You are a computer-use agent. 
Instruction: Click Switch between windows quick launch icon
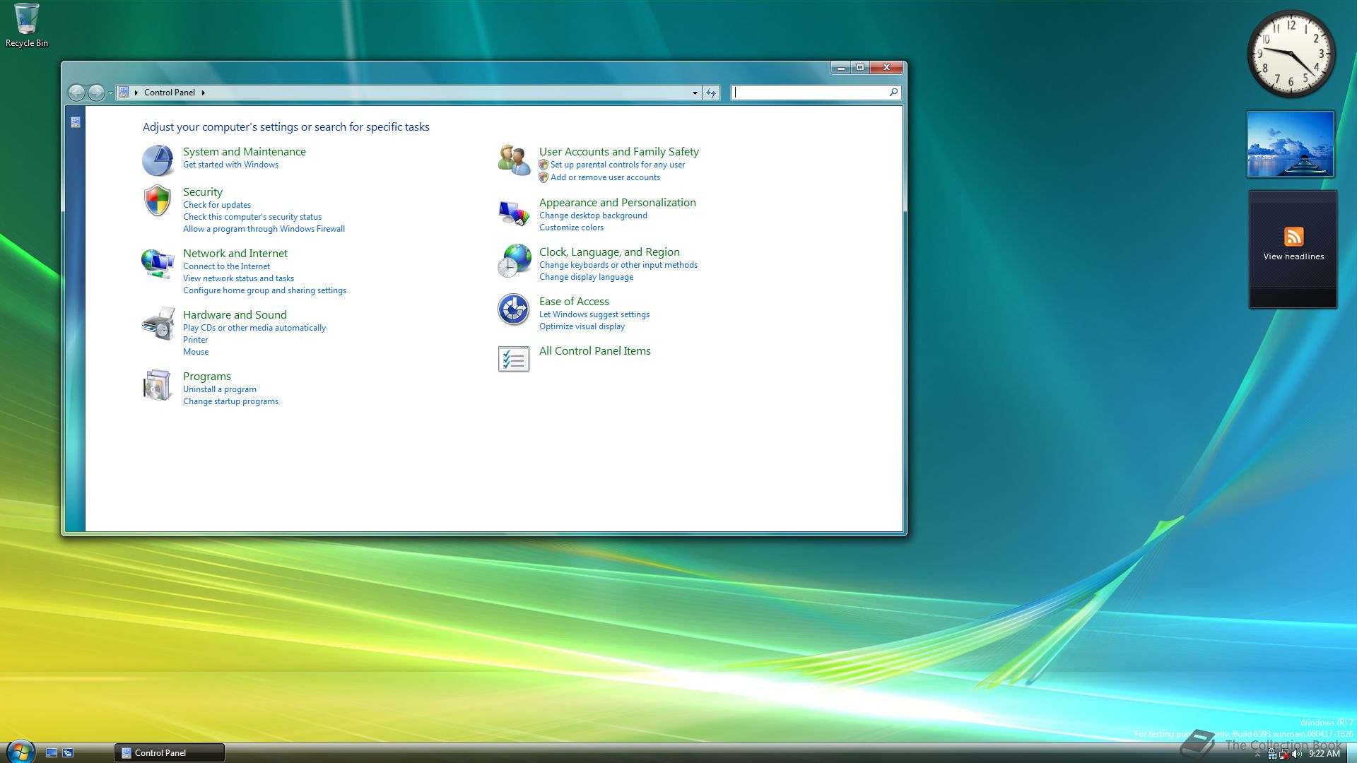point(68,753)
